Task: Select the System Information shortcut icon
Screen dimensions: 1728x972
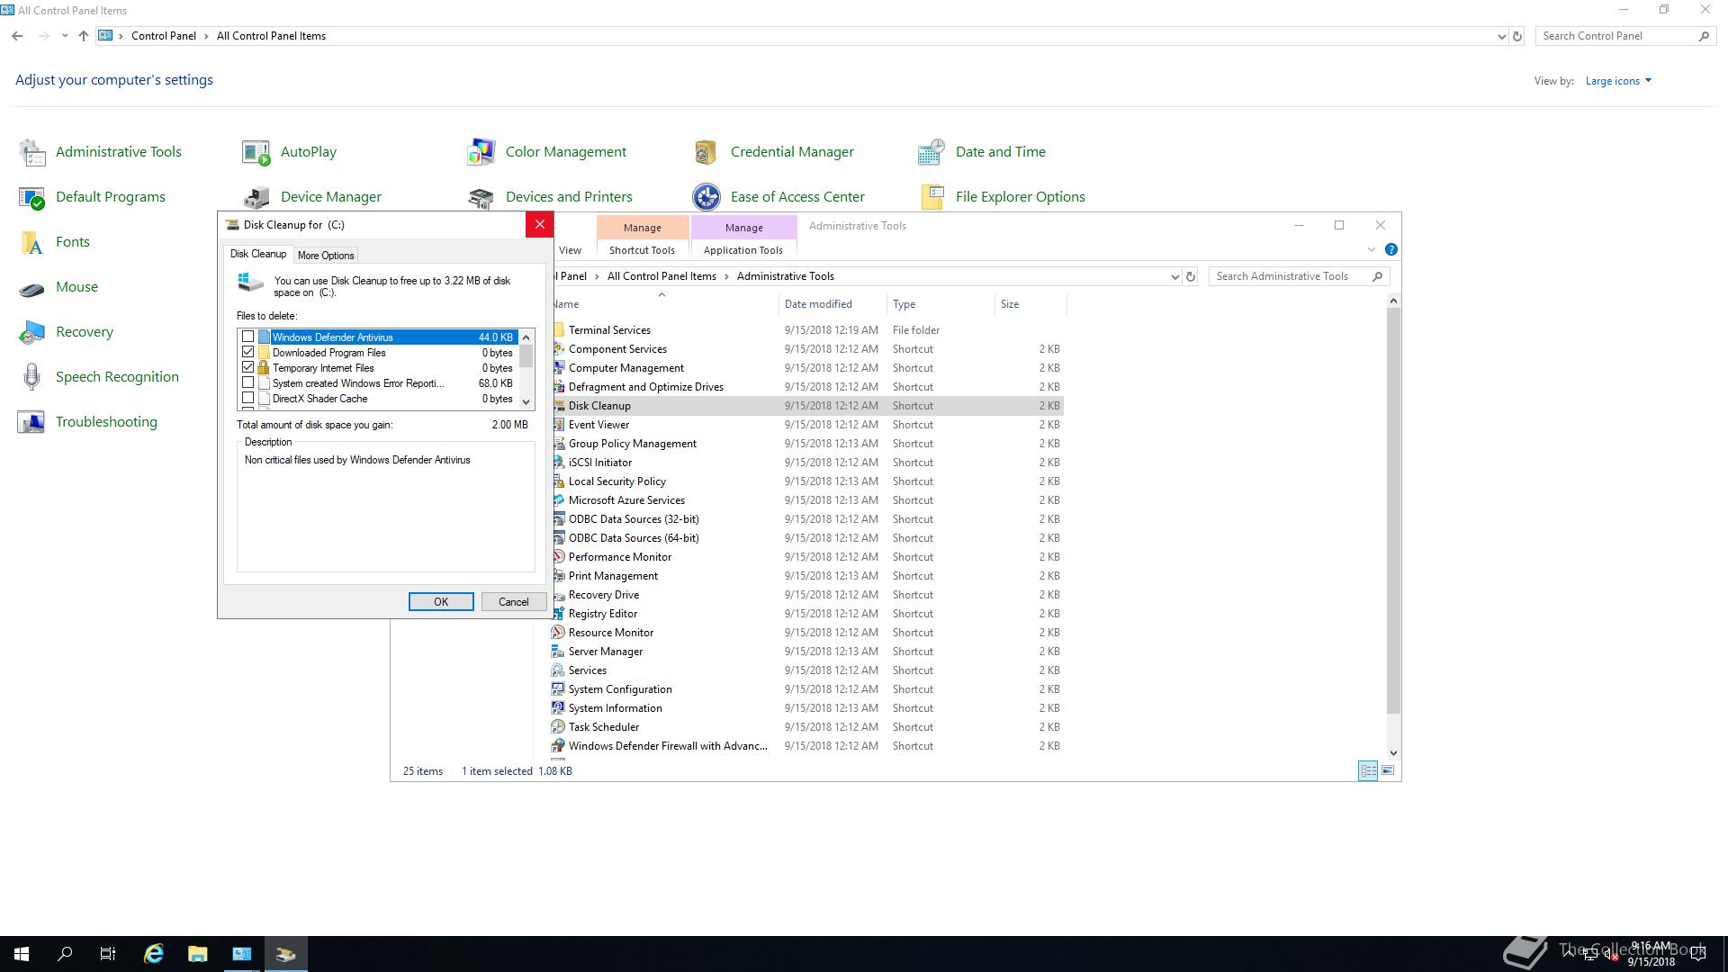Action: (x=558, y=708)
